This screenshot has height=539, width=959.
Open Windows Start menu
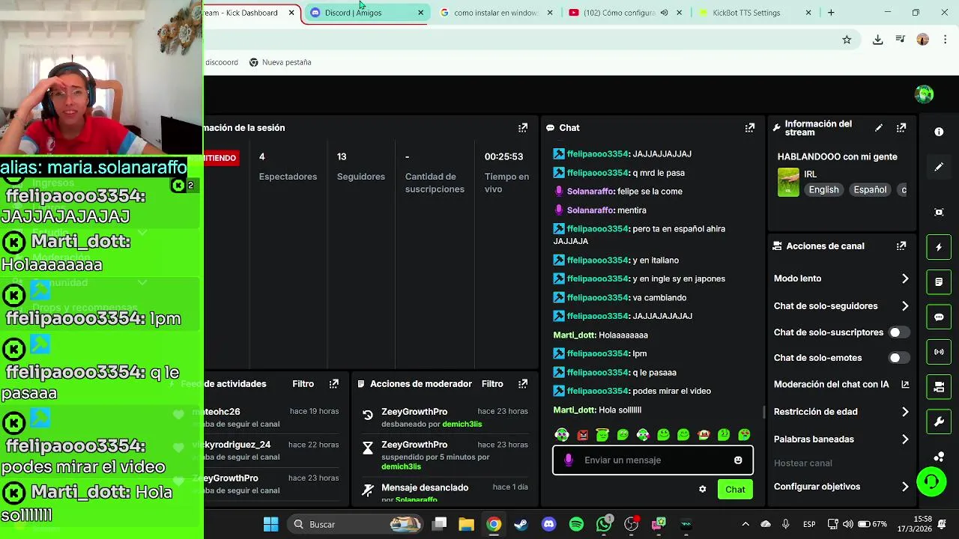point(270,524)
